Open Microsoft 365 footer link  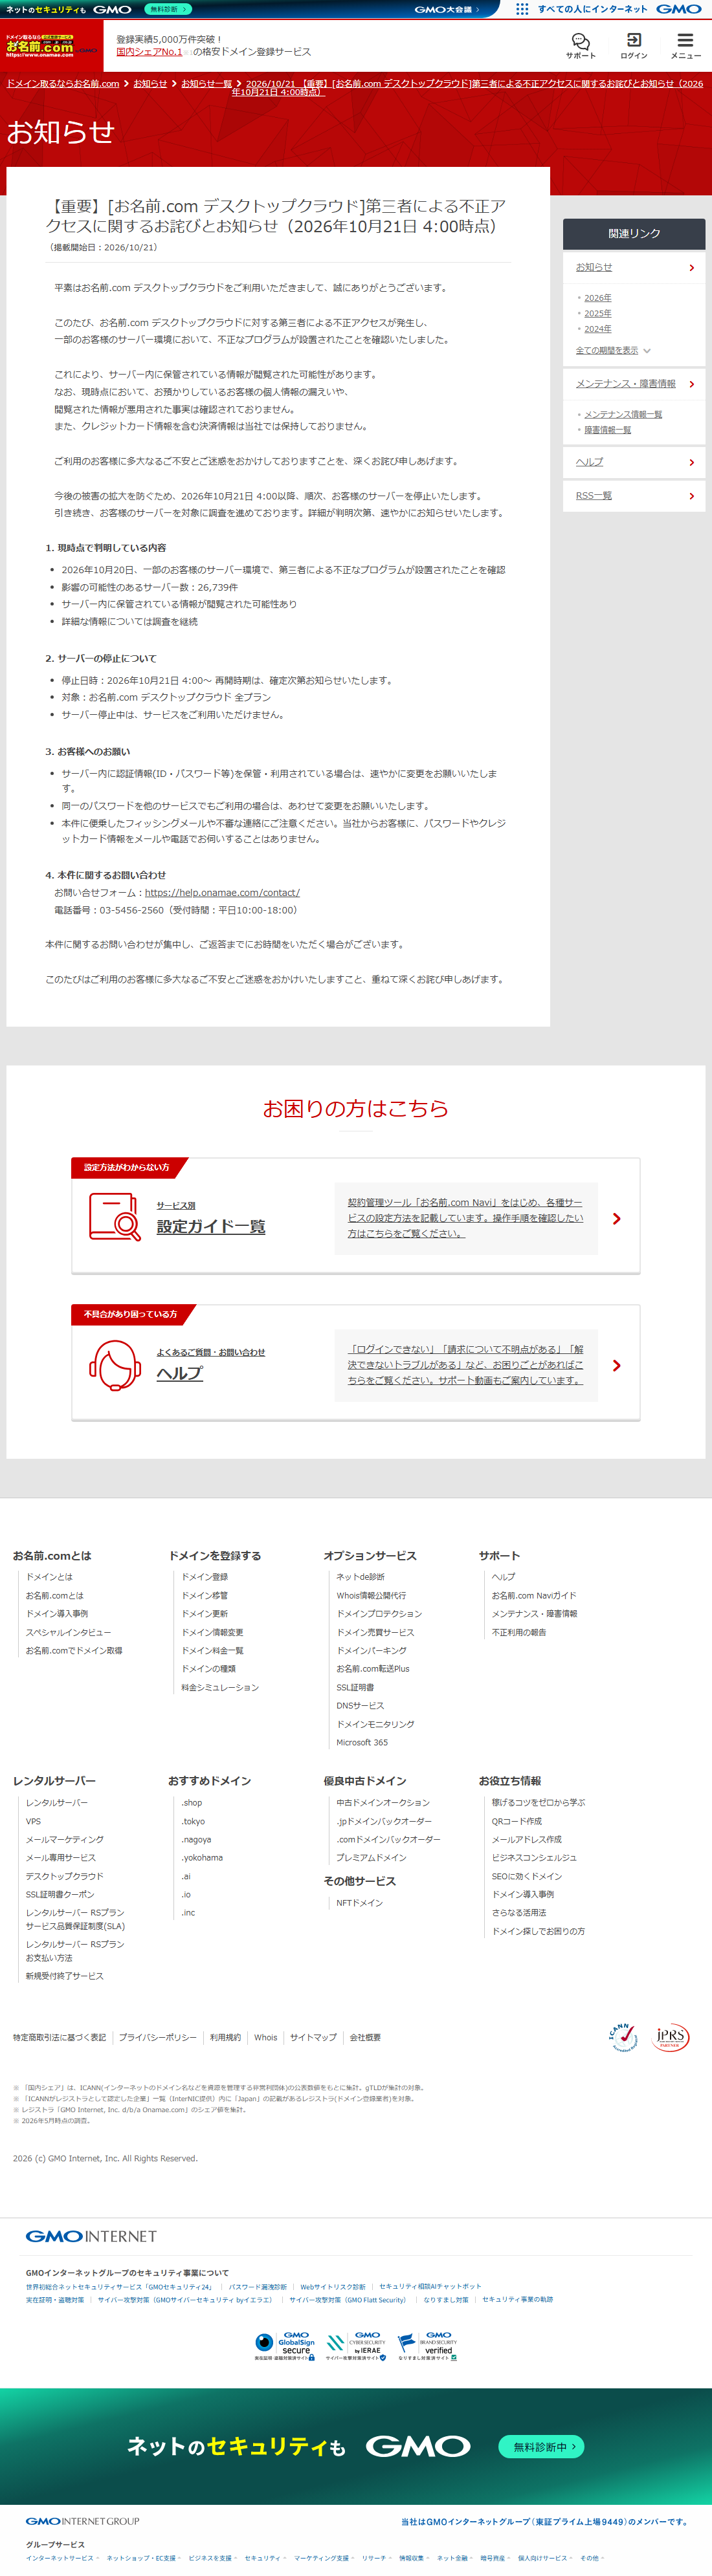pyautogui.click(x=362, y=1743)
